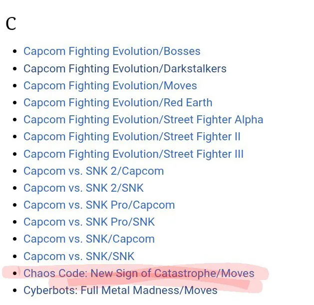Open Capcom Fighting Evolution/Bosses link
The width and height of the screenshot is (314, 305).
[112, 51]
